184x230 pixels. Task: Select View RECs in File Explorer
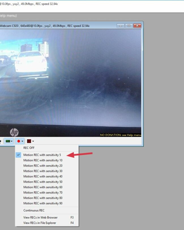pyautogui.click(x=47, y=223)
